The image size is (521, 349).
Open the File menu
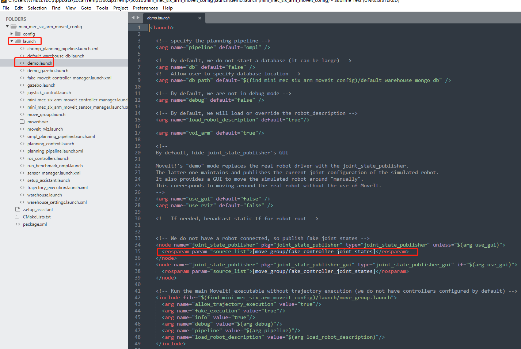pyautogui.click(x=6, y=8)
